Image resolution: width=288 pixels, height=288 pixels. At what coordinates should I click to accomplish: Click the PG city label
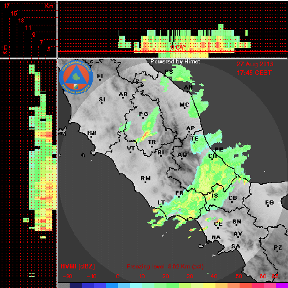(x=143, y=114)
